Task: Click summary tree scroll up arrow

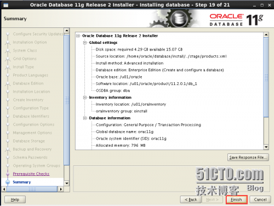Action: click(266, 35)
